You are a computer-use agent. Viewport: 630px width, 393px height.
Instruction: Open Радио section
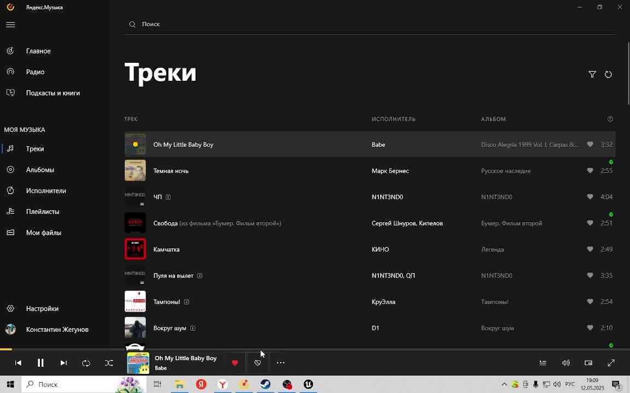36,72
